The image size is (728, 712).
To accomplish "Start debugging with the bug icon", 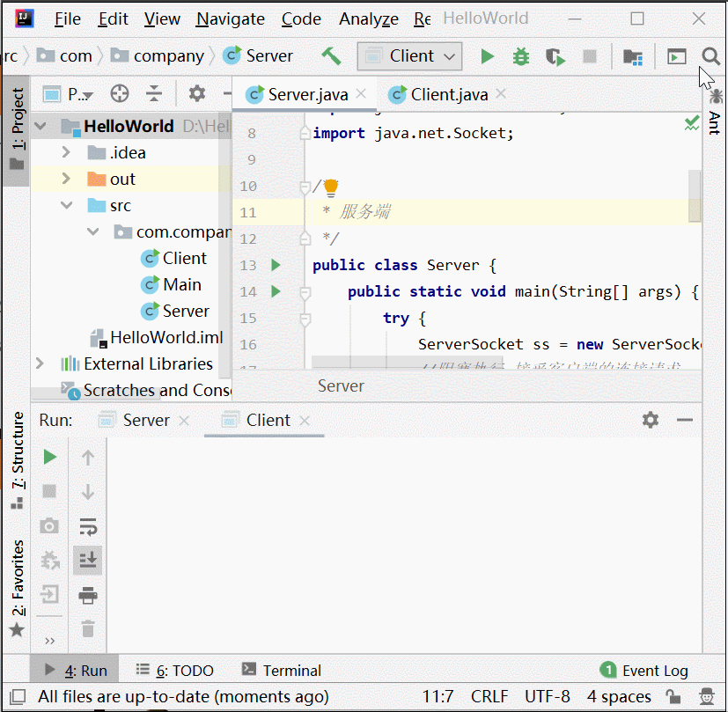I will click(x=521, y=56).
